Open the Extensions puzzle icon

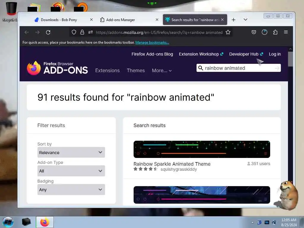[x=275, y=32]
